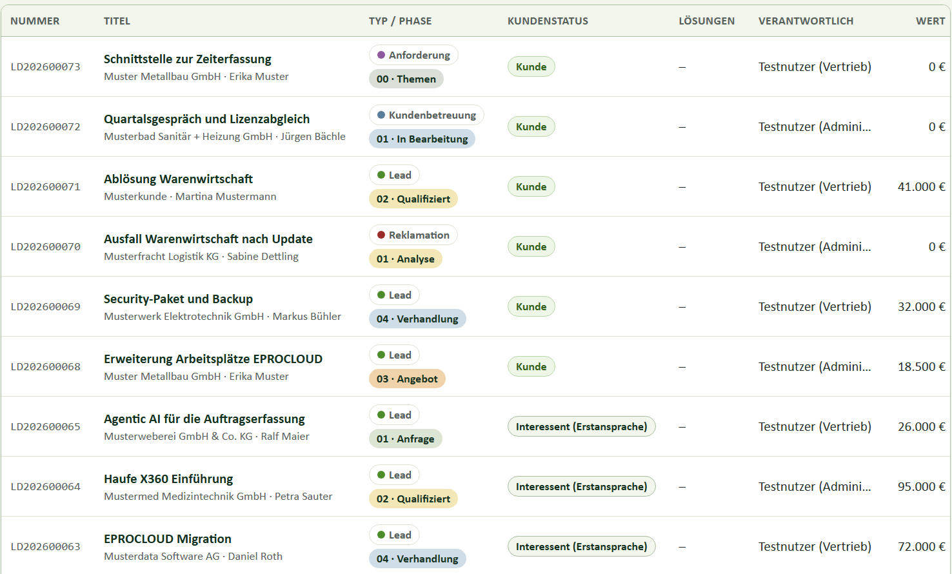Image resolution: width=952 pixels, height=574 pixels.
Task: Click Lead badge in Ablösung Warenwirtschaft row
Action: pos(394,175)
